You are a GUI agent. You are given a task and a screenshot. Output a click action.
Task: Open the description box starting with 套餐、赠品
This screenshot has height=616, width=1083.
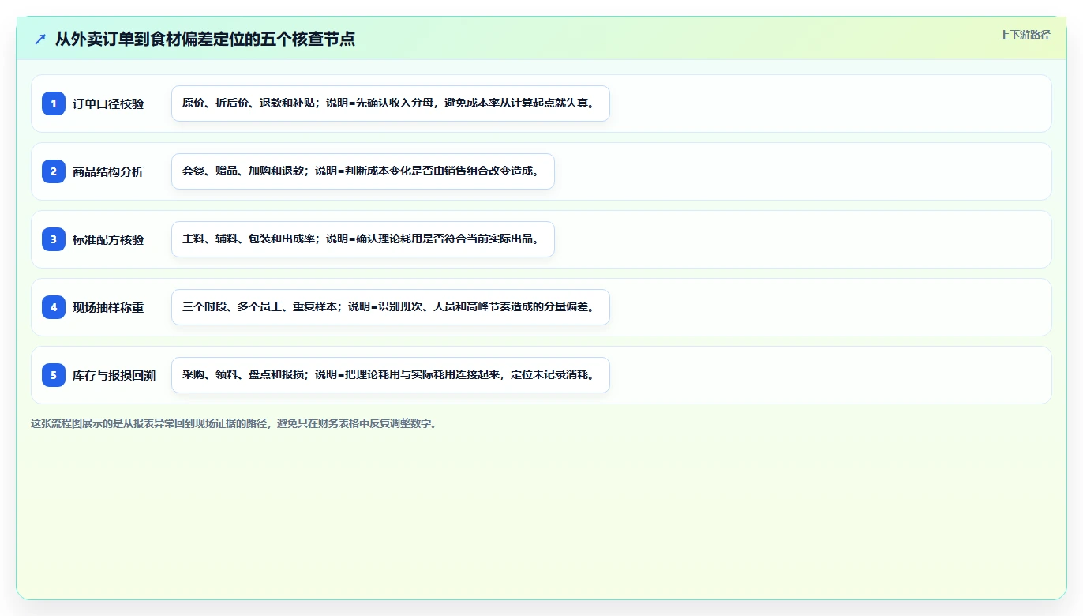363,171
